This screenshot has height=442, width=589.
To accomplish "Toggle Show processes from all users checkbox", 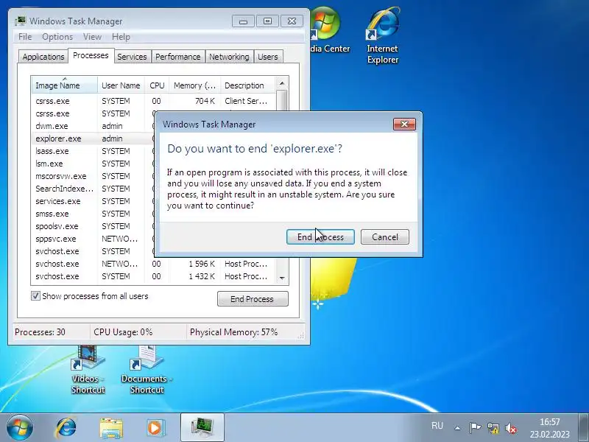I will coord(35,296).
